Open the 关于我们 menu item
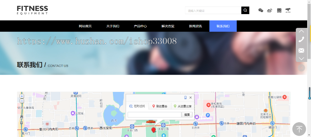This screenshot has height=137, width=311. [x=113, y=26]
